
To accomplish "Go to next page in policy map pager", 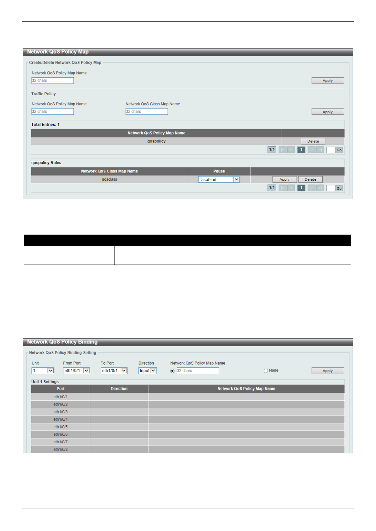I will click(312, 150).
